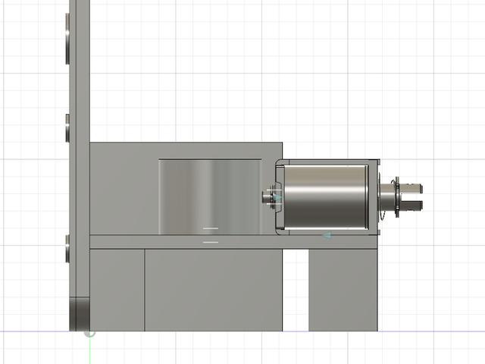Select the lower-right support block

pyautogui.click(x=343, y=290)
